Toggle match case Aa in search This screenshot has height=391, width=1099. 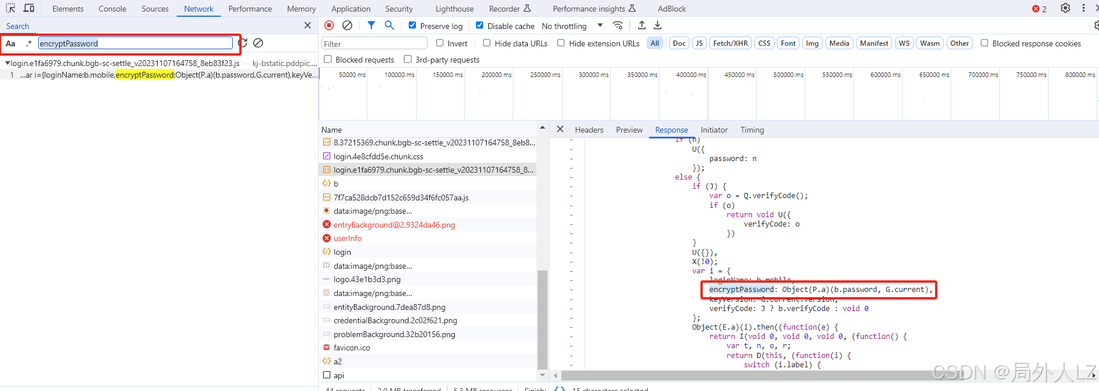(x=10, y=43)
